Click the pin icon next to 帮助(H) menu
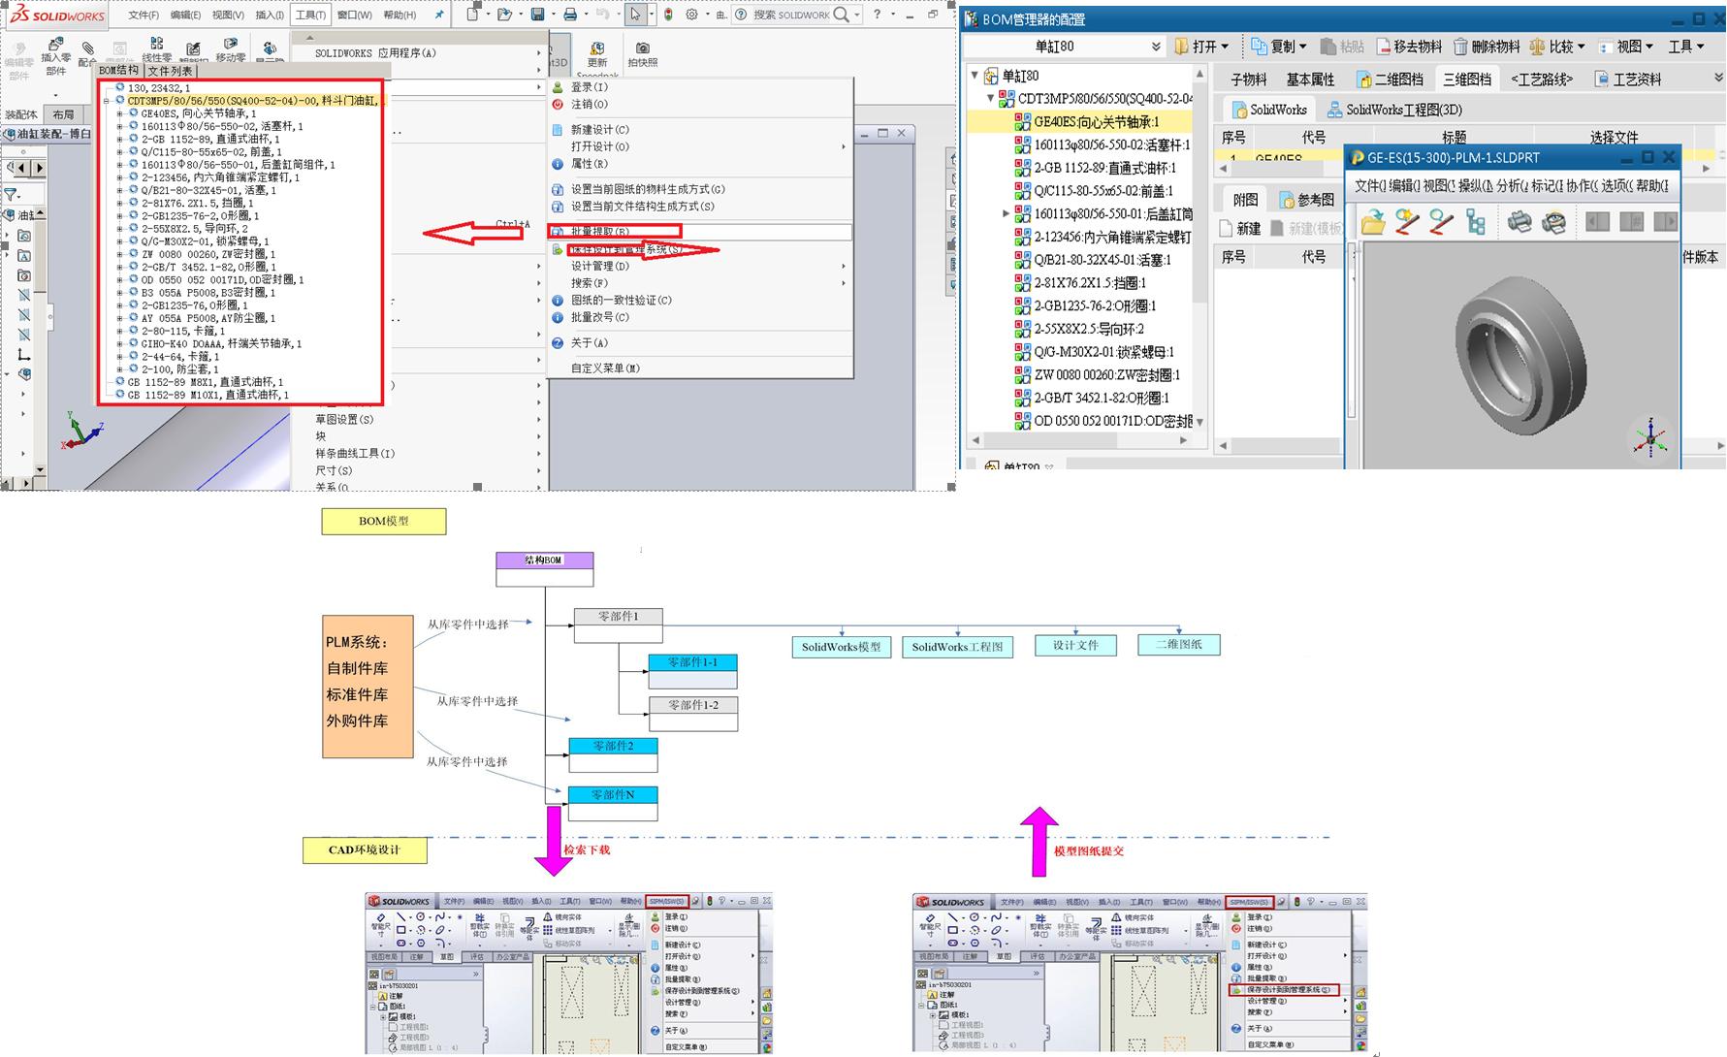This screenshot has width=1727, height=1057. [438, 14]
